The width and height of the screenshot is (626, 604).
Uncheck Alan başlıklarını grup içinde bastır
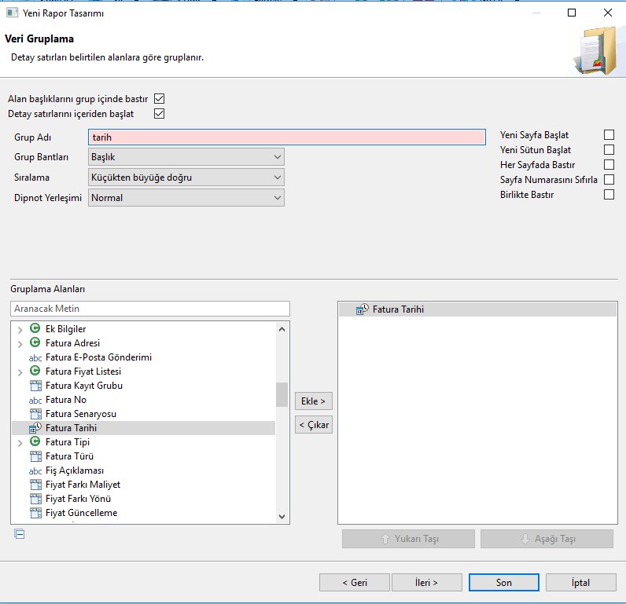tap(160, 99)
